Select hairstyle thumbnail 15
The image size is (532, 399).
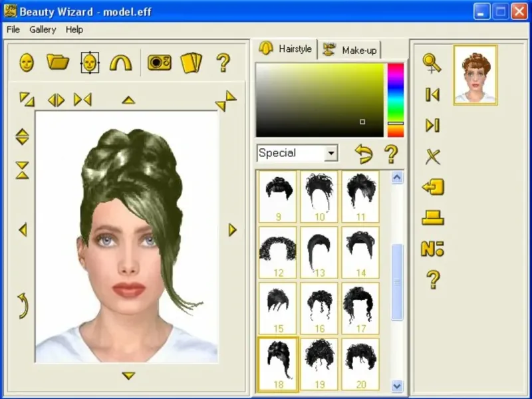pyautogui.click(x=277, y=308)
